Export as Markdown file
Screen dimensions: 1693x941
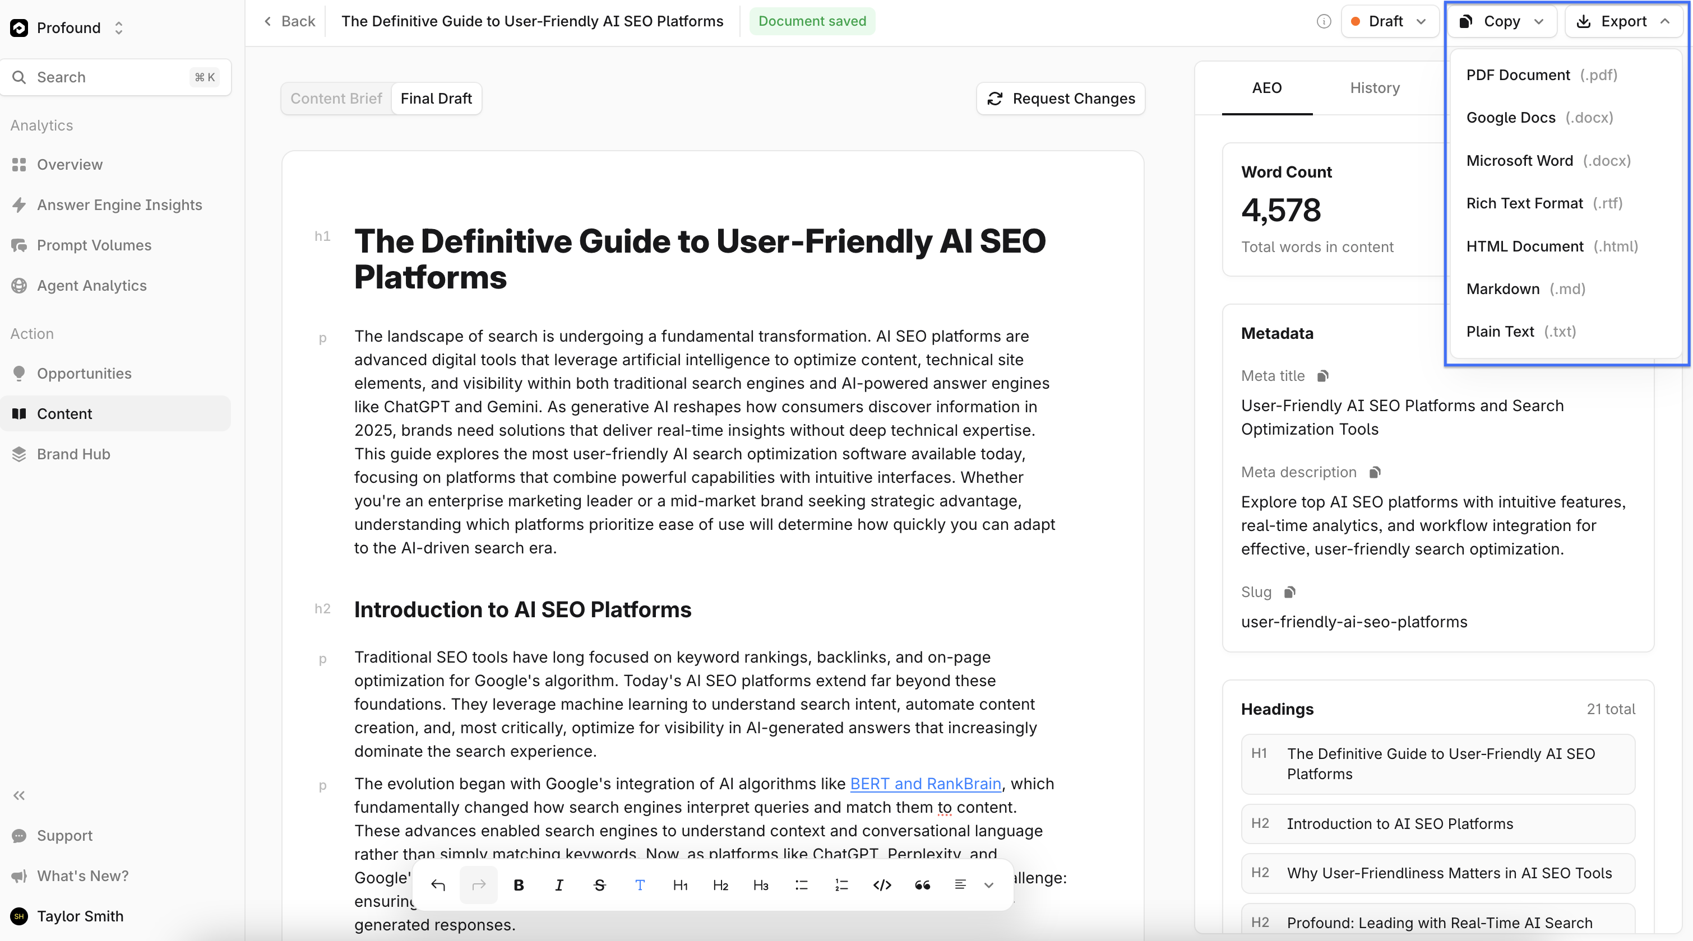1566,289
